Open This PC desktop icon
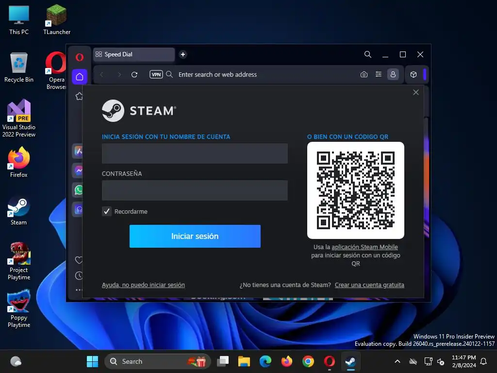Viewport: 497px width, 373px height. pyautogui.click(x=19, y=19)
